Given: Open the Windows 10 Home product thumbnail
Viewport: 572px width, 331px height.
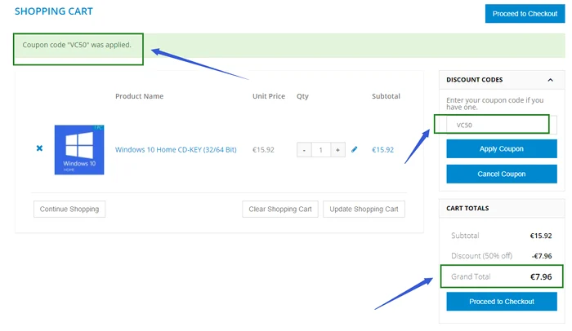Looking at the screenshot, I should point(79,149).
